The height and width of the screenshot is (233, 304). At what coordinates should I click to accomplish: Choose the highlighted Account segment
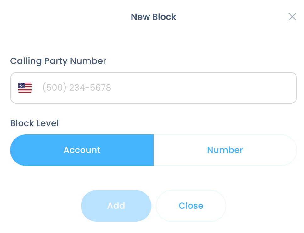pos(82,150)
